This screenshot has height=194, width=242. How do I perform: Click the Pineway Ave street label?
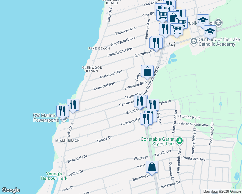[148, 29]
